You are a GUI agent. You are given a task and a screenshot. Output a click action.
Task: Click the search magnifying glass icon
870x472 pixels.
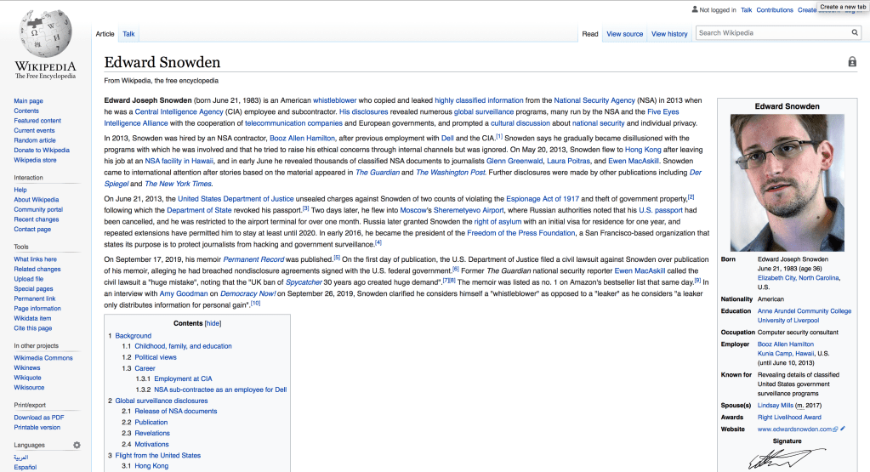[x=855, y=33]
